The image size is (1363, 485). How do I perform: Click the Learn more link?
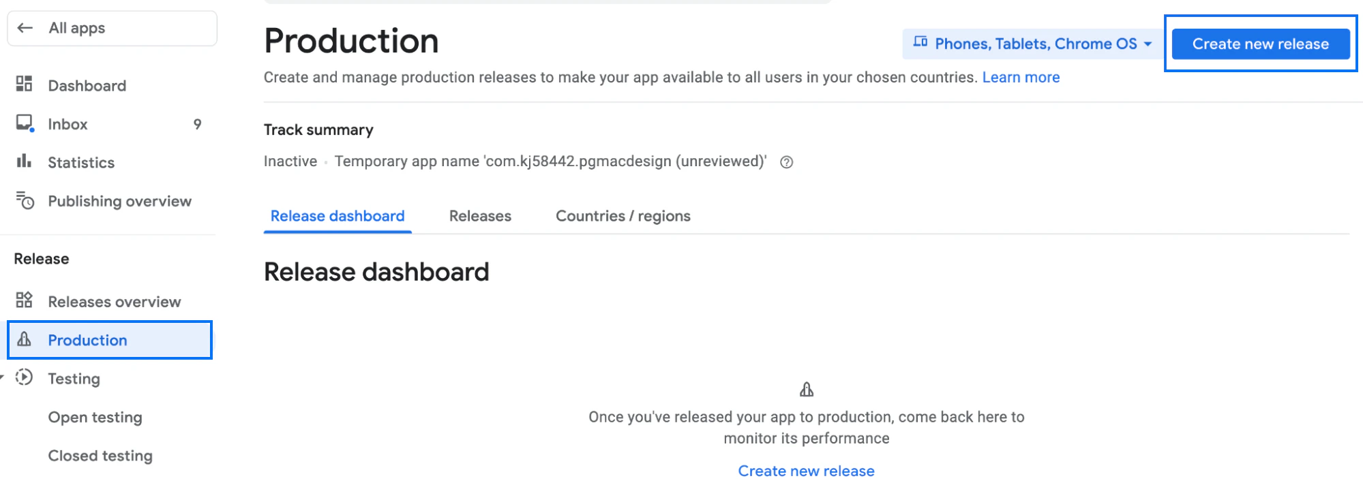1021,77
